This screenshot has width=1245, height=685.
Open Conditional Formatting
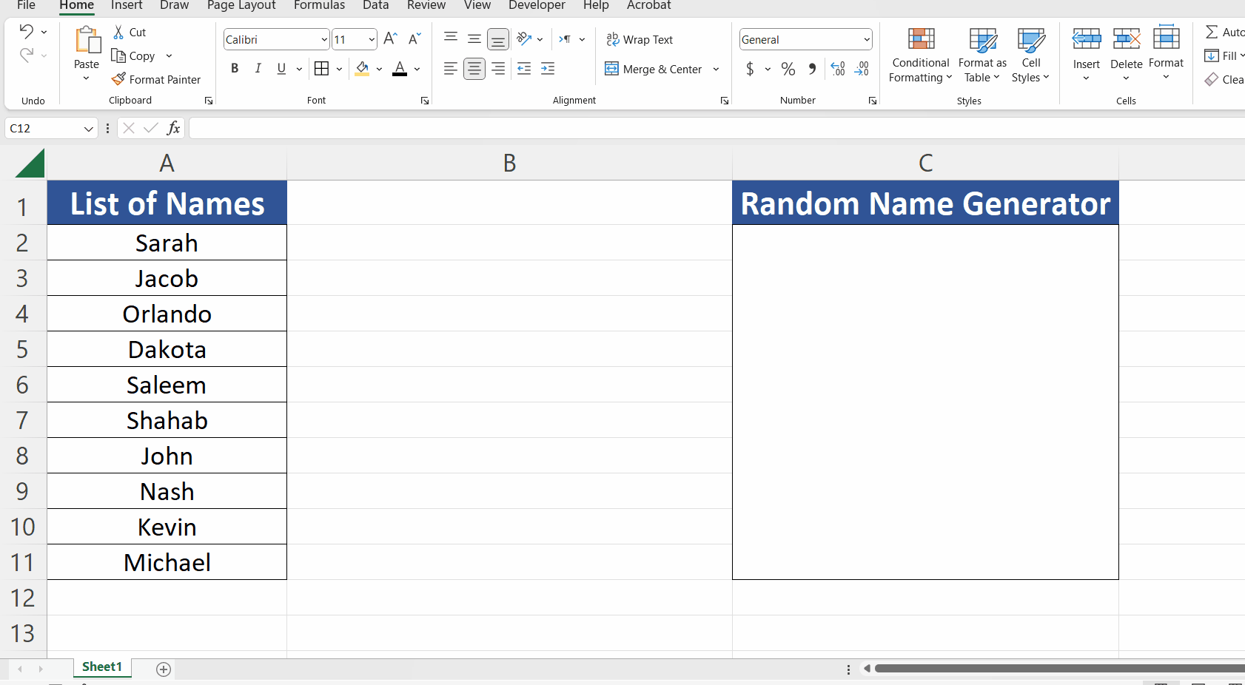[x=920, y=55]
